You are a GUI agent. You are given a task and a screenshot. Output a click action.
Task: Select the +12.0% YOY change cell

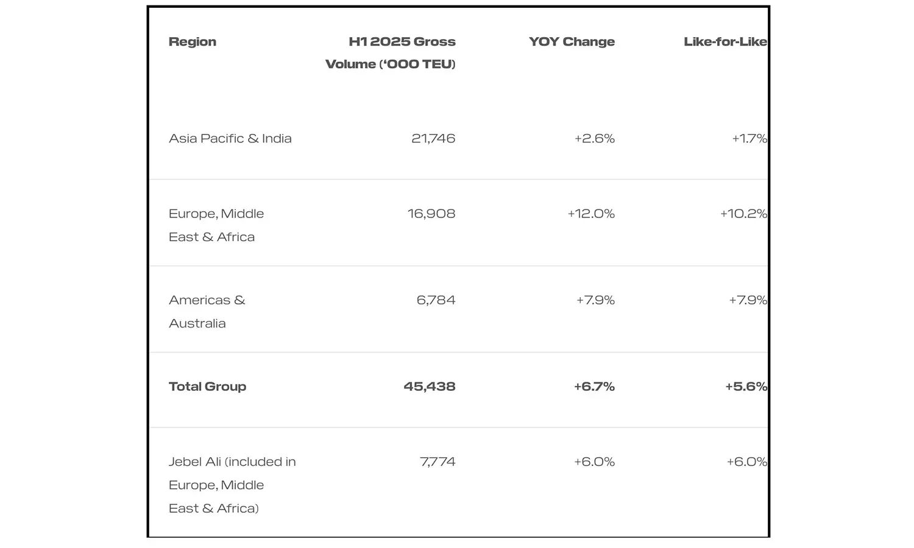click(x=591, y=214)
